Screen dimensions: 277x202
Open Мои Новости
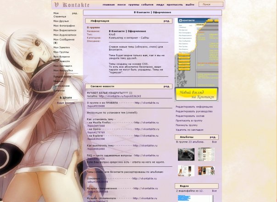[61, 61]
